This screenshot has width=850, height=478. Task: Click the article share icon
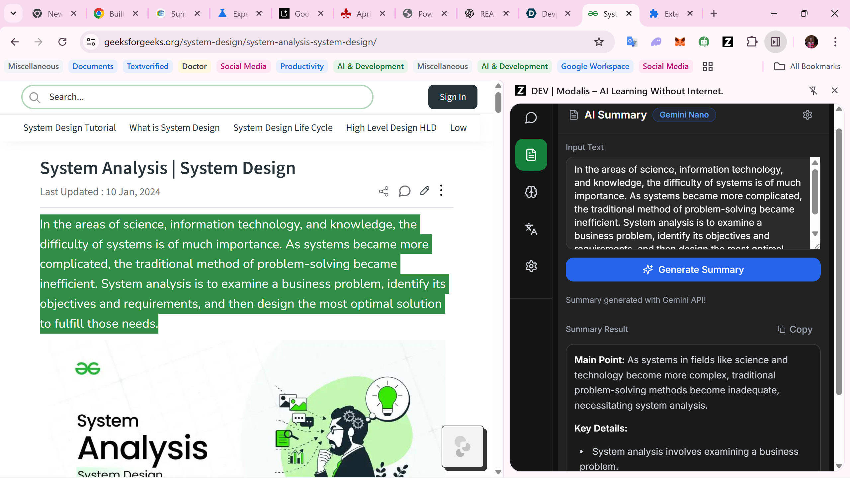[383, 191]
